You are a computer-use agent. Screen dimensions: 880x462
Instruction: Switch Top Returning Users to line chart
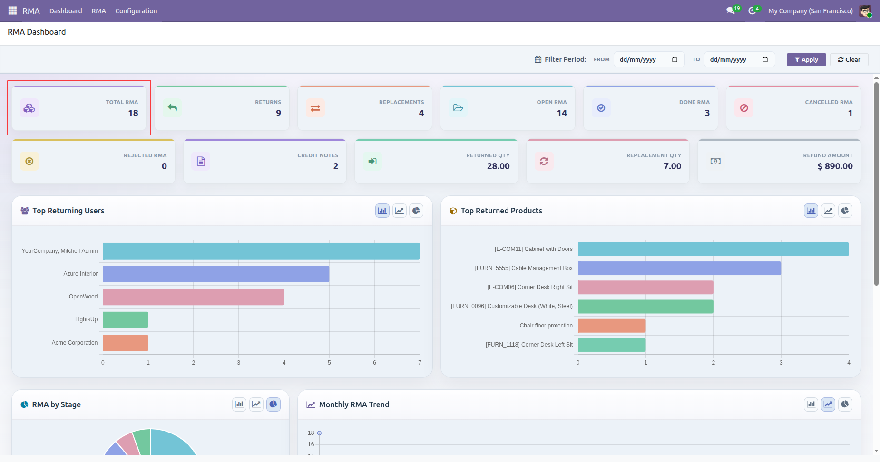click(x=400, y=211)
